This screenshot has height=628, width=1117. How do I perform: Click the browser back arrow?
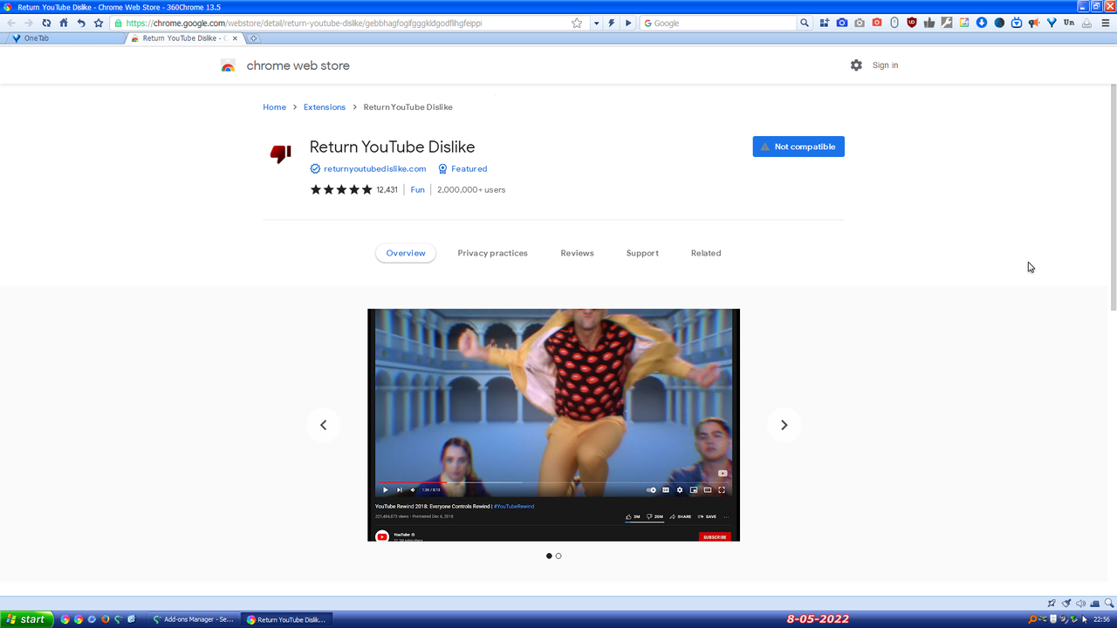tap(11, 24)
